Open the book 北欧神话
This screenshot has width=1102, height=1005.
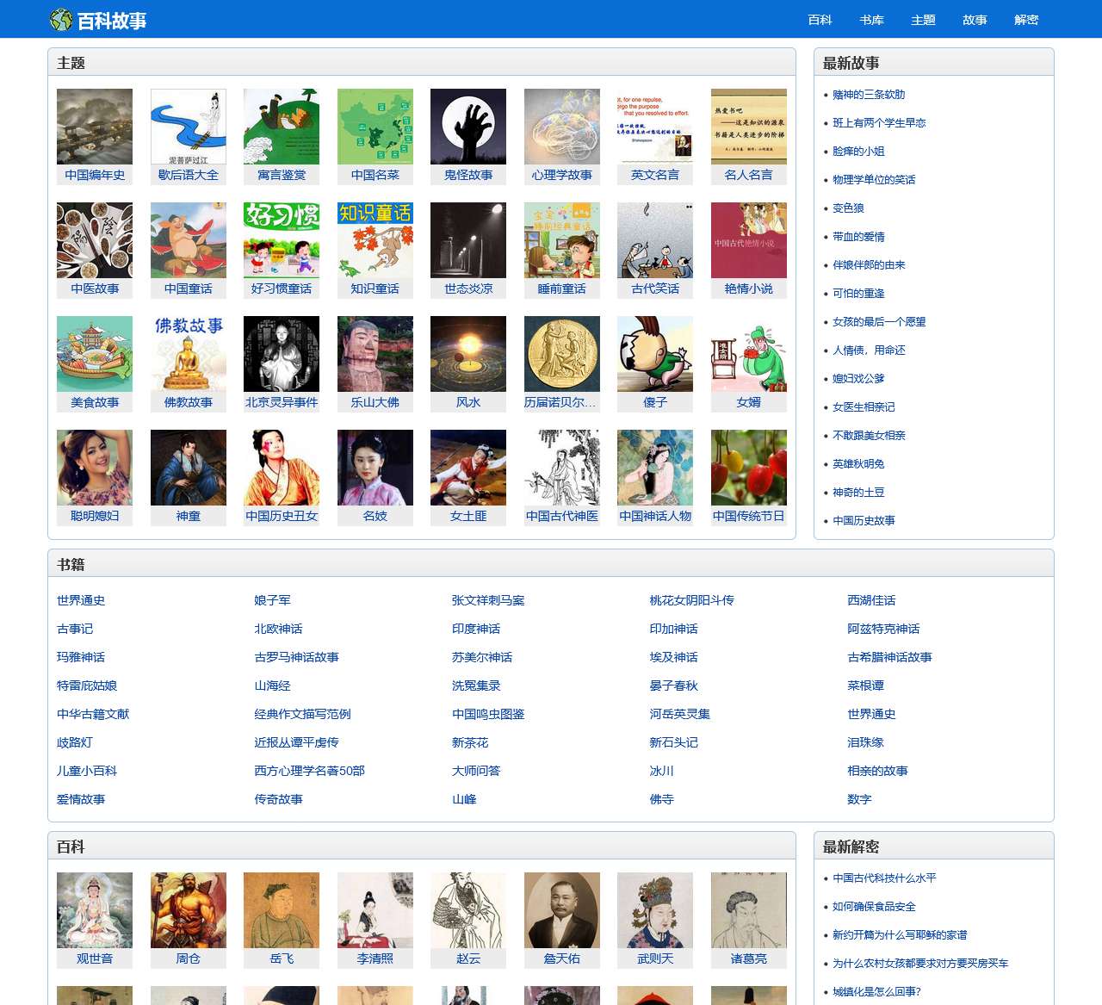278,629
